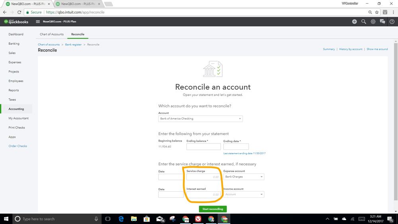Open the touch keyboard tray icon
Viewport: 398px width, 224px height.
[x=362, y=219]
